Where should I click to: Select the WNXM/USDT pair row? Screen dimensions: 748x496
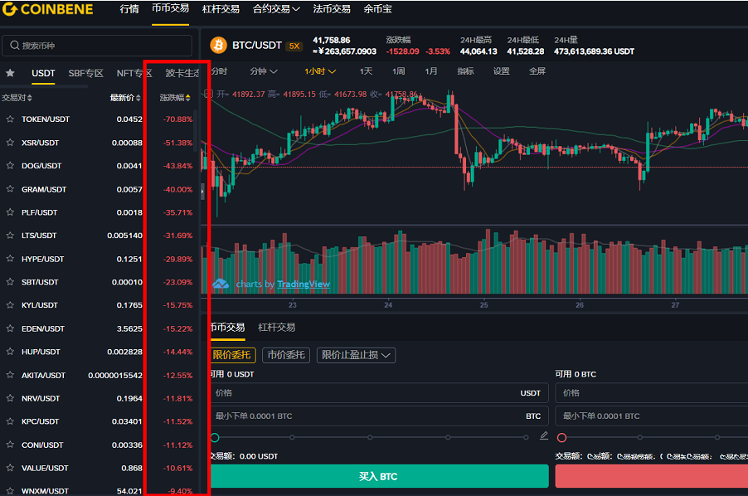point(100,491)
